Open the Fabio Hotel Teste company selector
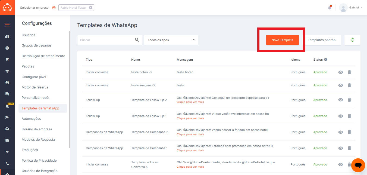The height and width of the screenshot is (175, 367). click(76, 8)
